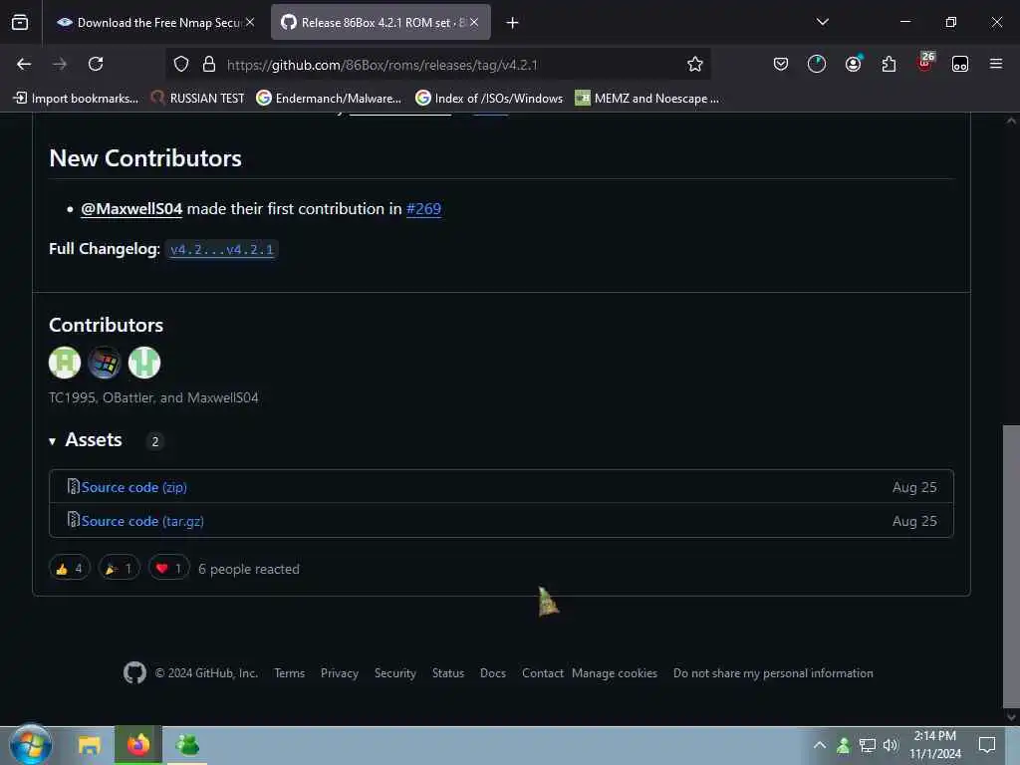1020x765 pixels.
Task: Download Source code (tar.gz)
Action: tap(142, 521)
